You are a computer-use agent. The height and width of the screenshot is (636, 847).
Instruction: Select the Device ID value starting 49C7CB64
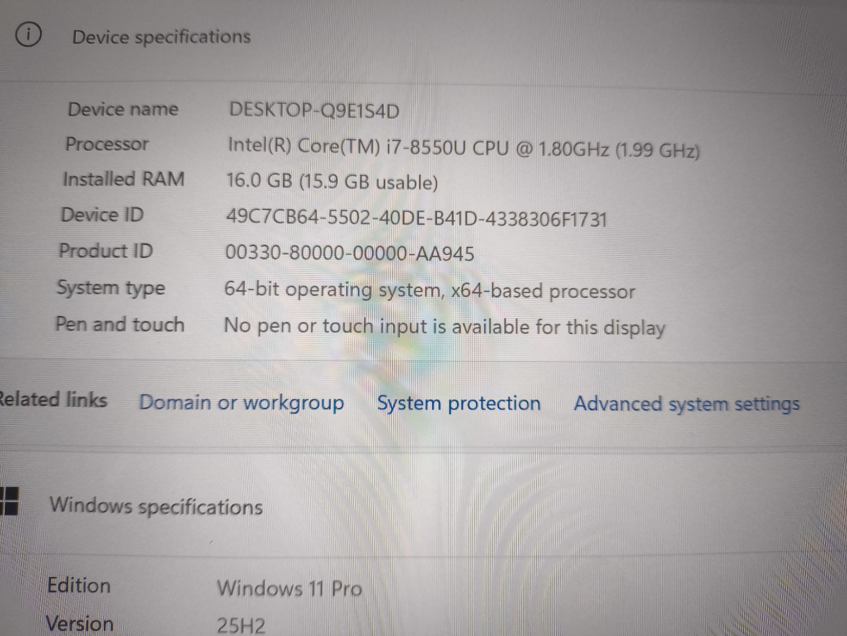pyautogui.click(x=416, y=218)
